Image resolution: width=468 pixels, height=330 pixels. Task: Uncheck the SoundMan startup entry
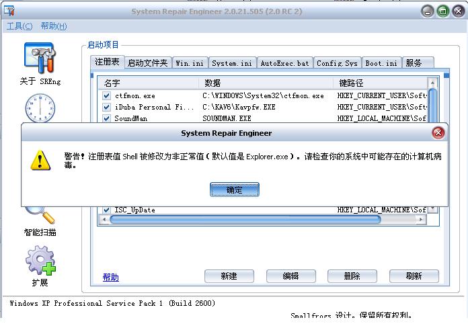pyautogui.click(x=106, y=118)
